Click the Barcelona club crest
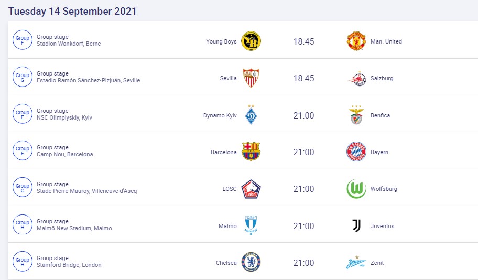 (x=251, y=152)
